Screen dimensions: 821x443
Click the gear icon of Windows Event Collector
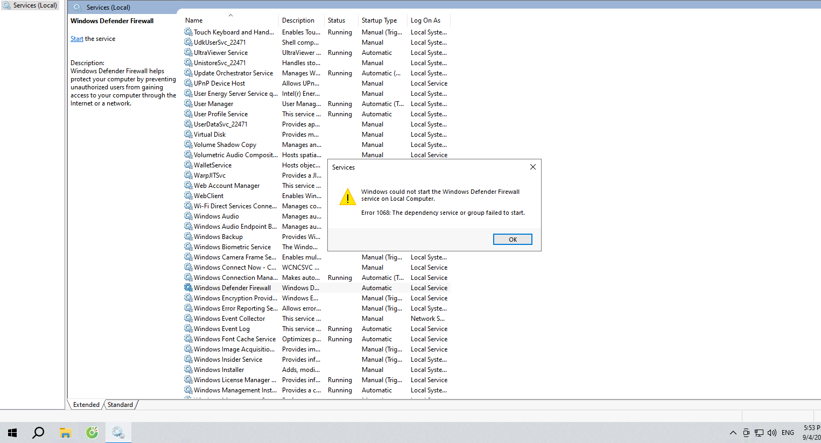coord(188,319)
